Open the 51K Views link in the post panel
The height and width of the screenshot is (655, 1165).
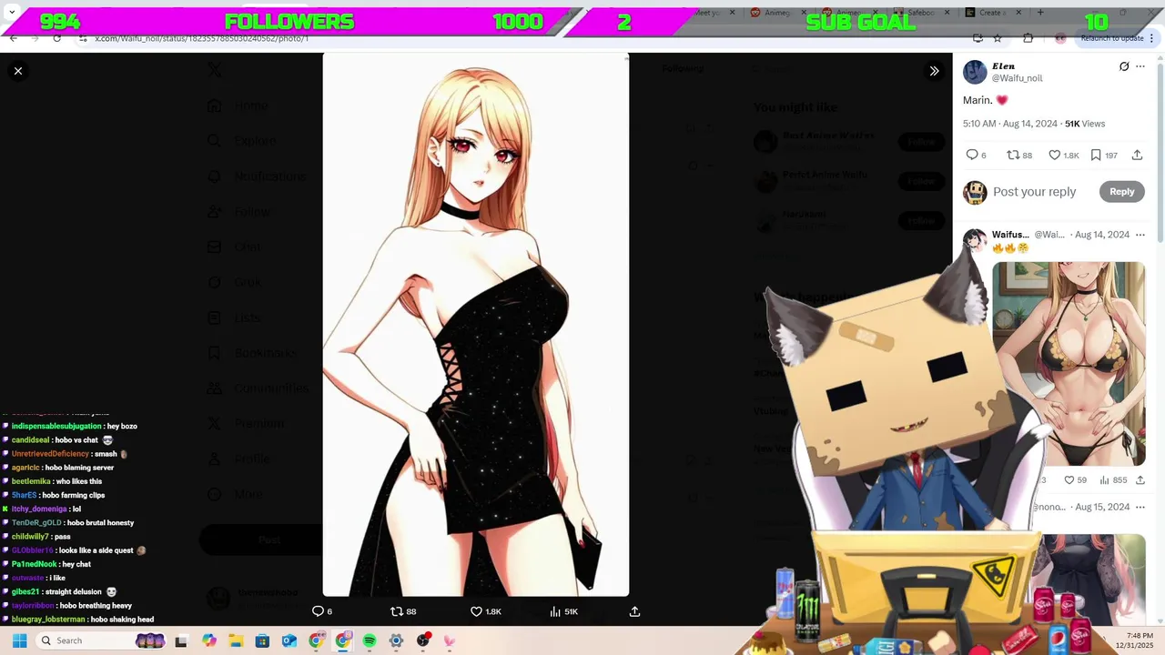click(1085, 124)
